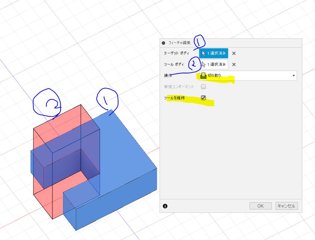Screen dimensions: 315x240
Task: Click the 操作 dropdown arrow
Action: click(x=294, y=76)
